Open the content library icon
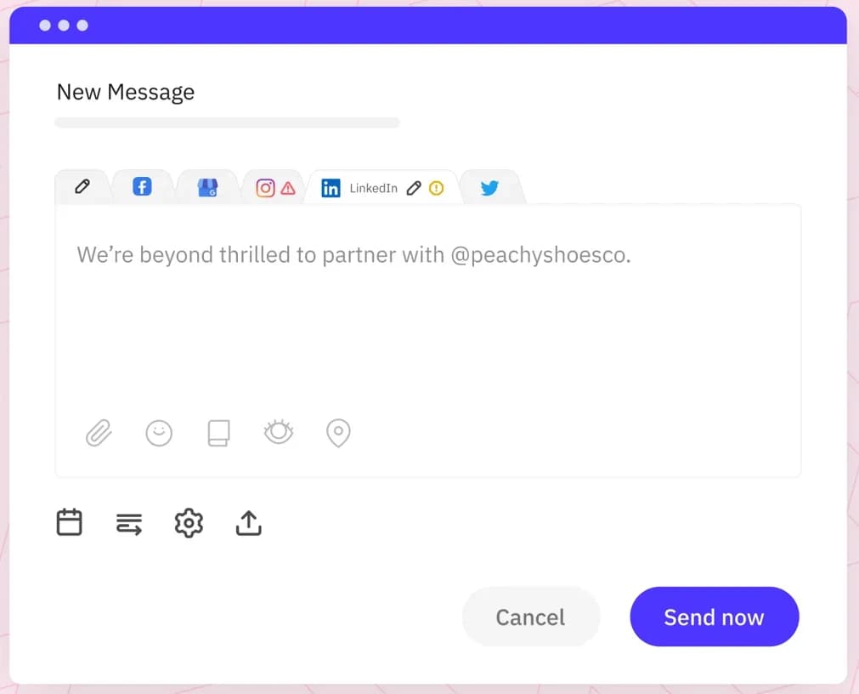Image resolution: width=859 pixels, height=694 pixels. coord(218,433)
